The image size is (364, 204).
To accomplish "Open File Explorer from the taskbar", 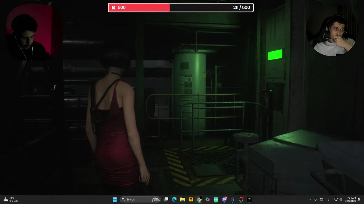I will [183, 199].
